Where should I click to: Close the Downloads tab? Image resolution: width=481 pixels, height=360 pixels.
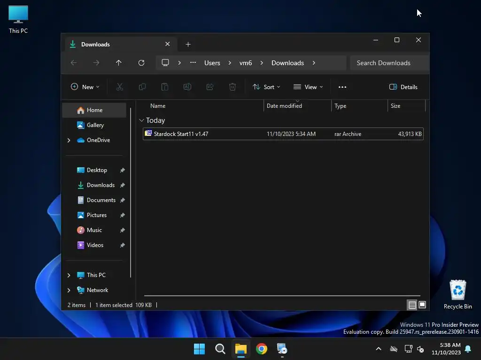coord(168,44)
